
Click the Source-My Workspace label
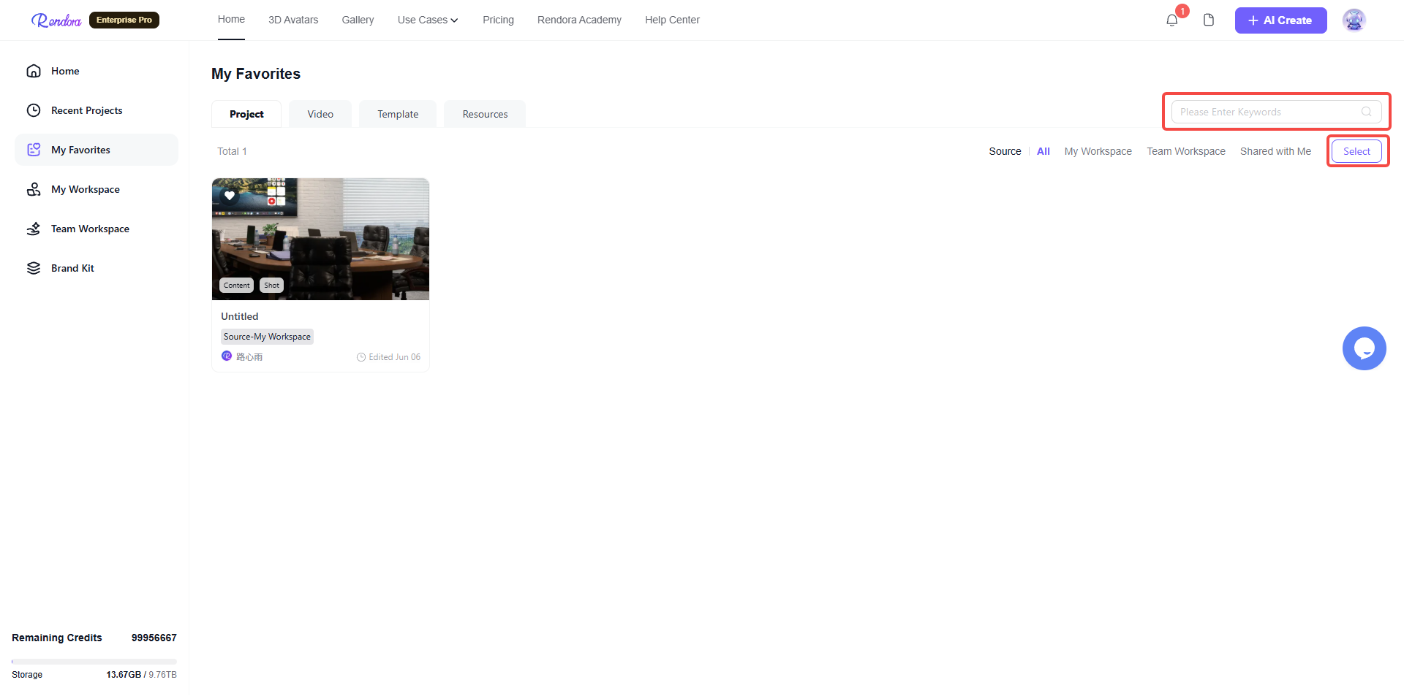(267, 337)
